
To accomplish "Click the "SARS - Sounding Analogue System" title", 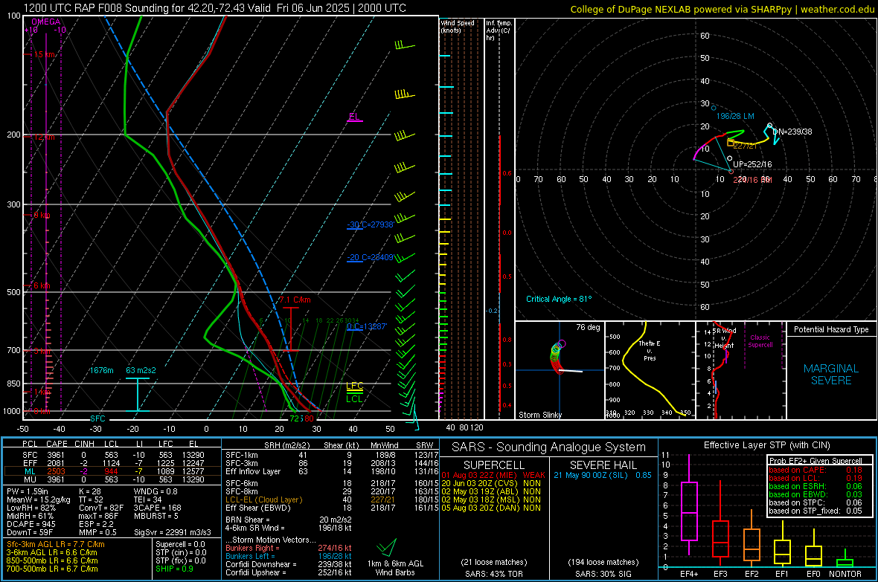I will (x=549, y=447).
